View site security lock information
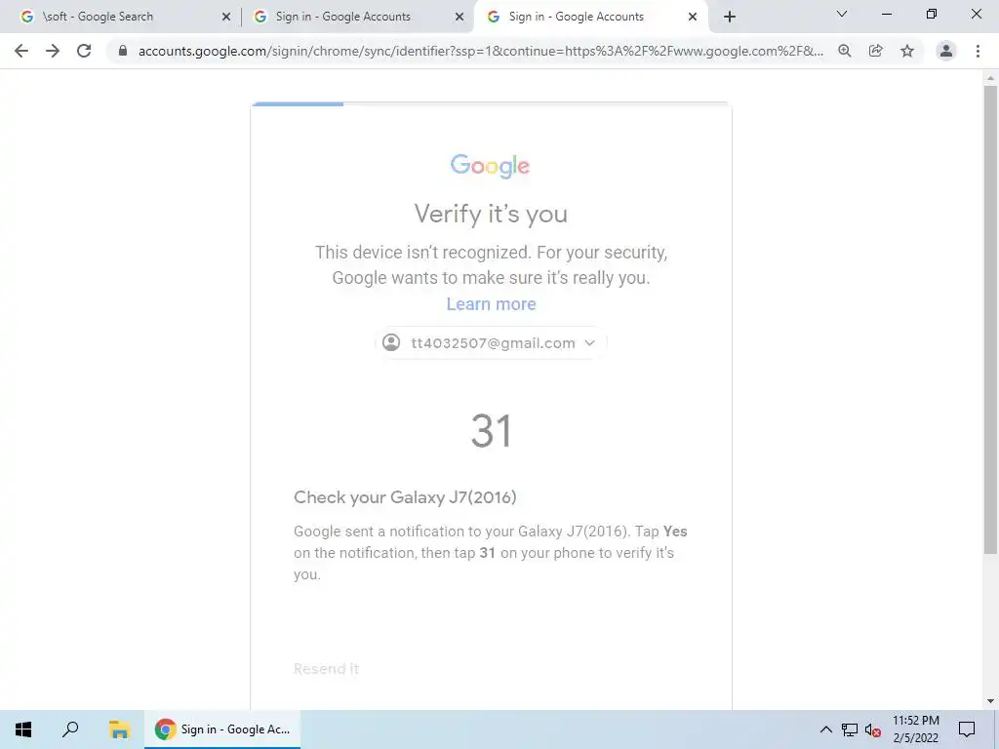 (x=123, y=51)
